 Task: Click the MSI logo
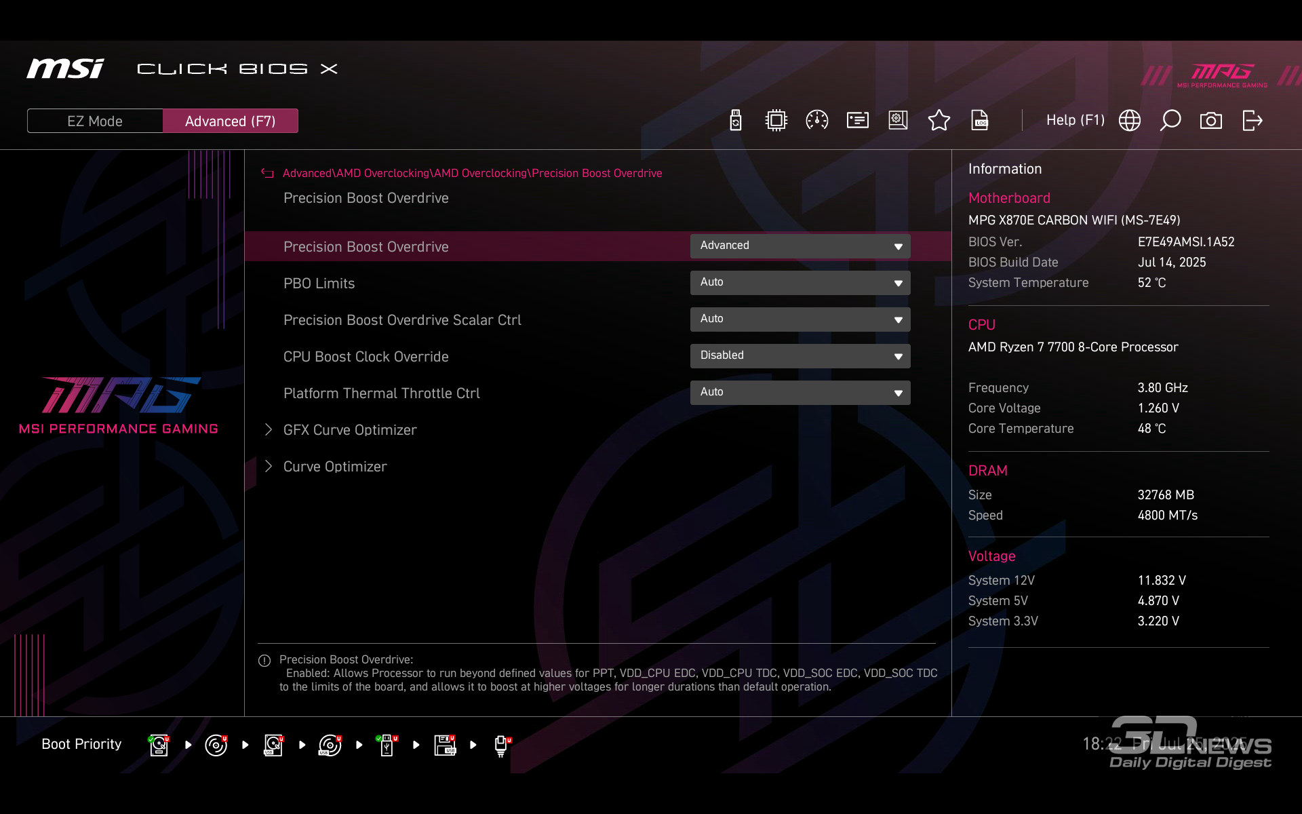point(65,69)
